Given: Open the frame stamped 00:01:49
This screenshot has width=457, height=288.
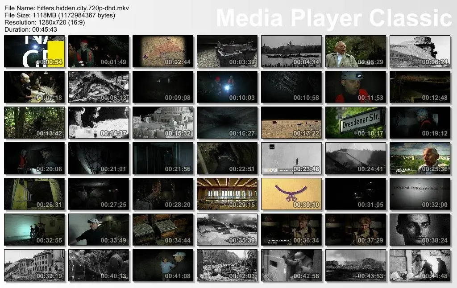Looking at the screenshot, I should pos(99,51).
